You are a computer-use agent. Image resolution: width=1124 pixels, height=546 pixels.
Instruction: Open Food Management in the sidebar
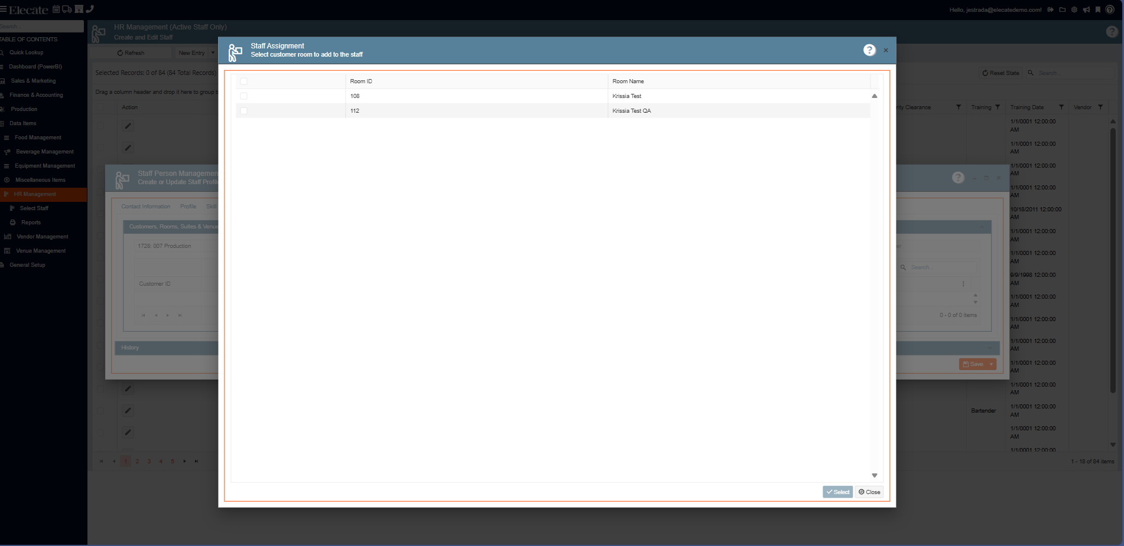[38, 138]
